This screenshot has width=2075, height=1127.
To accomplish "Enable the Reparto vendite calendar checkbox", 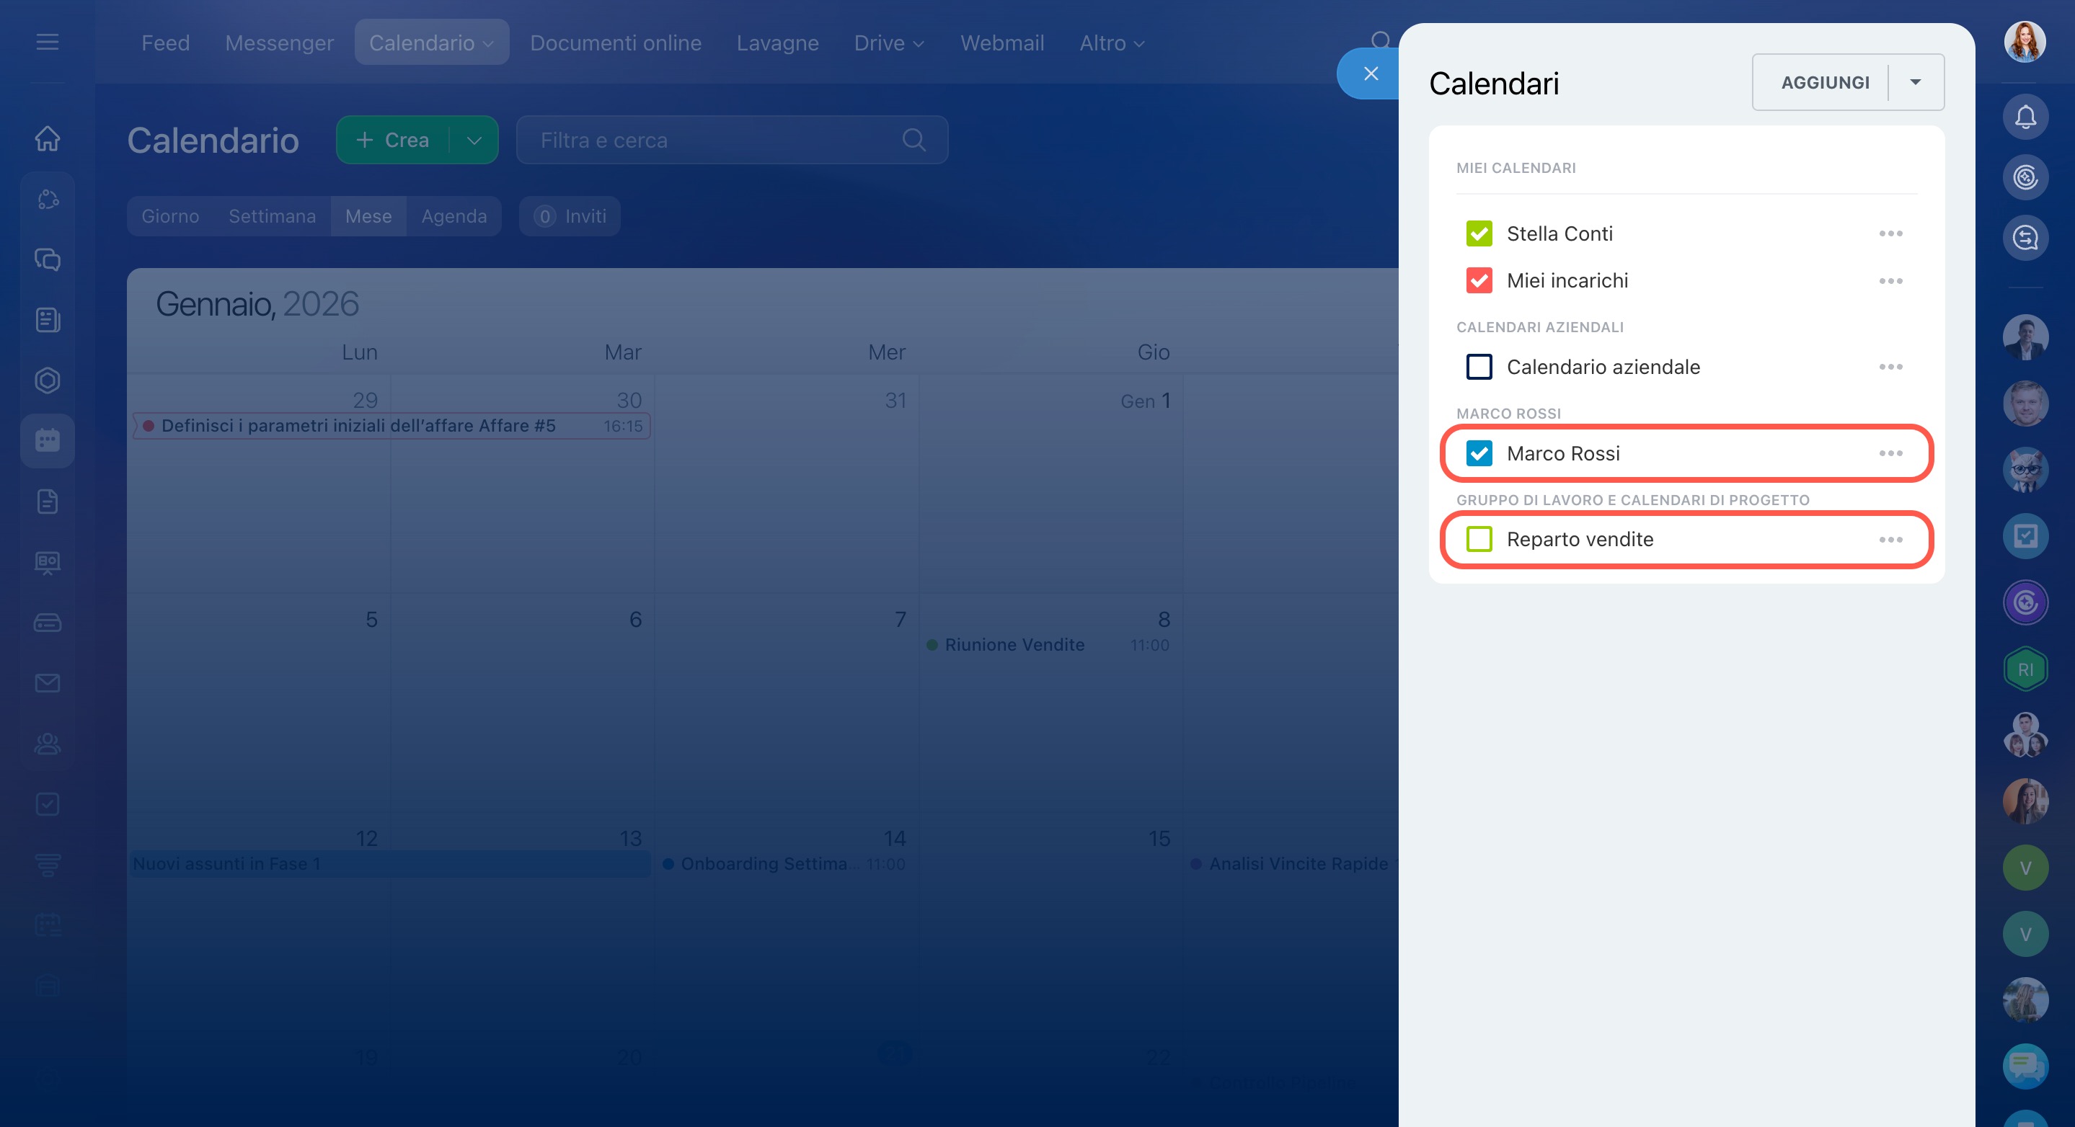I will pos(1479,539).
